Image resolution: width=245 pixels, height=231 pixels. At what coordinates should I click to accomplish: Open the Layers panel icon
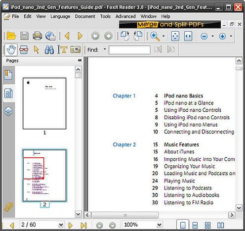(x=8, y=111)
